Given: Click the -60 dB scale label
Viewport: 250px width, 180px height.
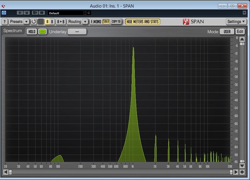Looking at the screenshot, I should click(236, 116).
